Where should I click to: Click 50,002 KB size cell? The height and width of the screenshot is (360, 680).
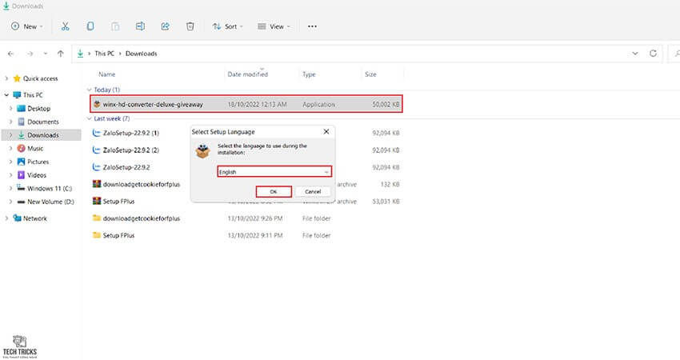click(x=386, y=105)
